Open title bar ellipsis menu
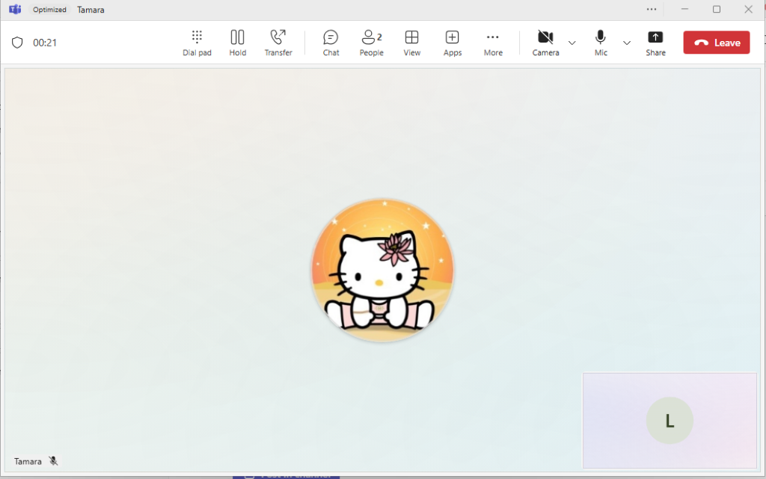Image resolution: width=766 pixels, height=479 pixels. (652, 9)
